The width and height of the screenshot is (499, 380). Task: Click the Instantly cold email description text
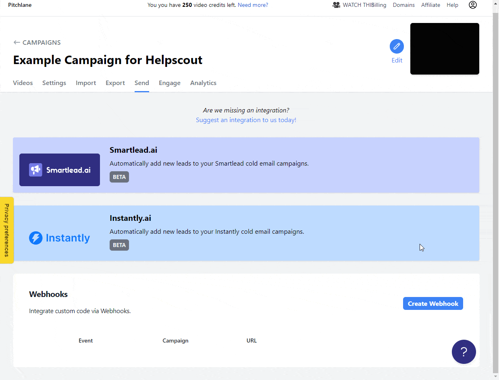[x=207, y=232]
